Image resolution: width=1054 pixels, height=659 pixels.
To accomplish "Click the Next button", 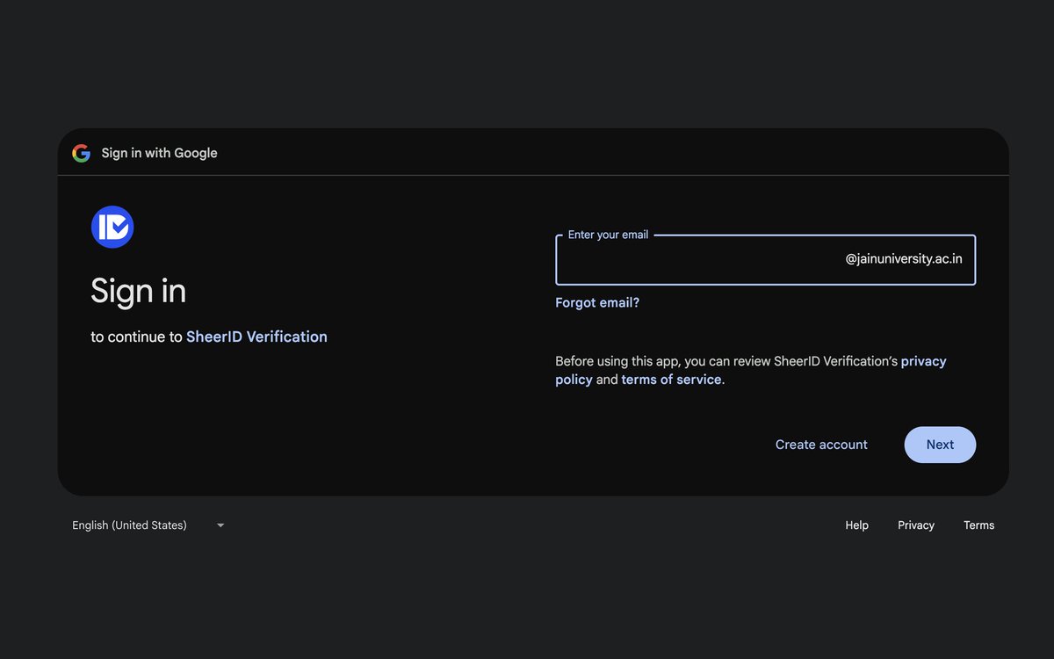I will [940, 445].
